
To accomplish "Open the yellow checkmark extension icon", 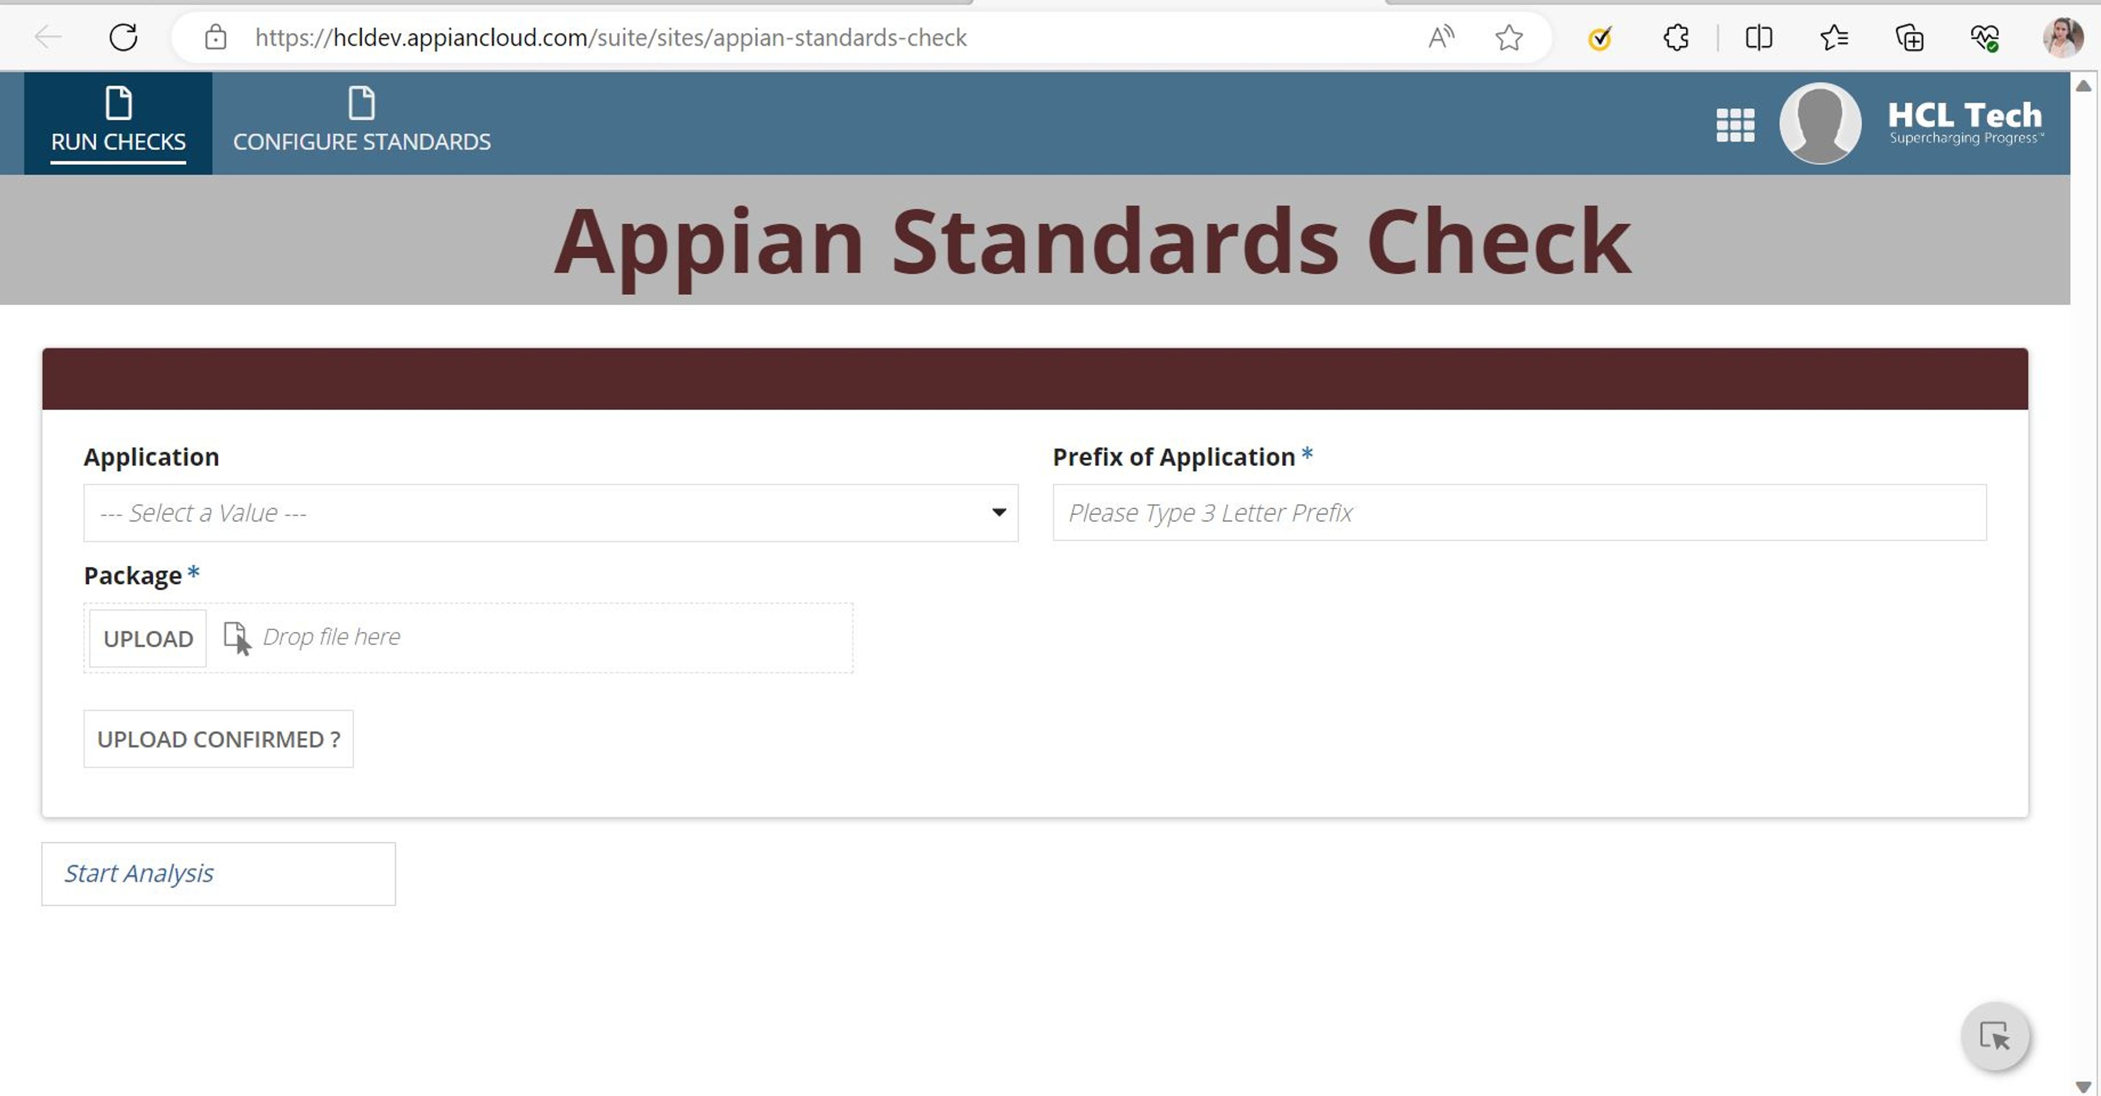I will [1600, 37].
